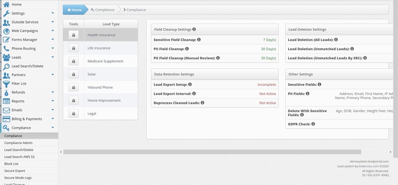398x185 pixels.
Task: Click the Home breadcrumb button
Action: click(74, 10)
